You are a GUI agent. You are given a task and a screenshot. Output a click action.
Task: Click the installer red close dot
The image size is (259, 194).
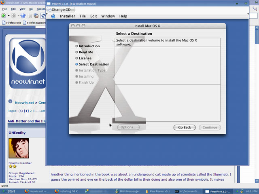[x=73, y=26]
